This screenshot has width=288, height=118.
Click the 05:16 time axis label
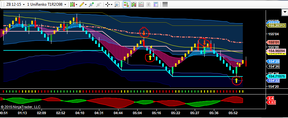tap(156, 113)
